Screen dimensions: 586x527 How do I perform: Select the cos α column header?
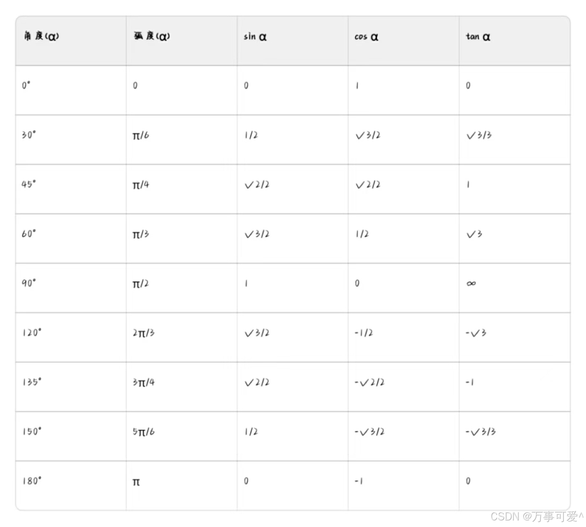pos(366,37)
